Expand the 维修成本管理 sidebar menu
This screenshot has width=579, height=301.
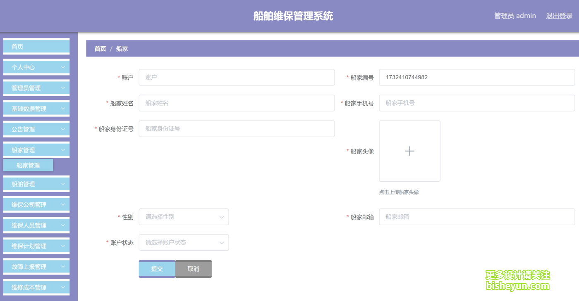(36, 287)
